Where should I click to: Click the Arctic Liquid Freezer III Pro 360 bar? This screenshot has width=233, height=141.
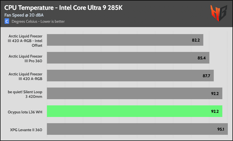(128, 58)
